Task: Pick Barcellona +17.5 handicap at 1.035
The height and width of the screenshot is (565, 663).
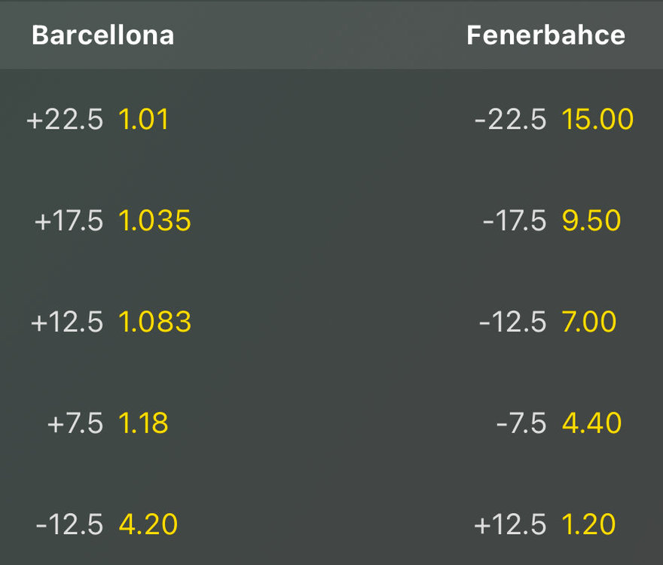Action: pos(112,221)
